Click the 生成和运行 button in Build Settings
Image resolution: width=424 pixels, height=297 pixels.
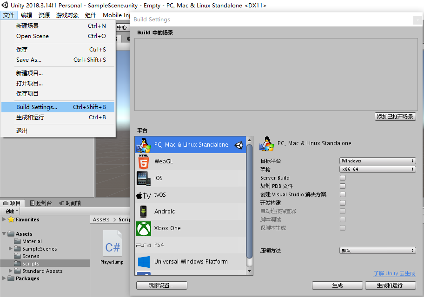(390, 285)
